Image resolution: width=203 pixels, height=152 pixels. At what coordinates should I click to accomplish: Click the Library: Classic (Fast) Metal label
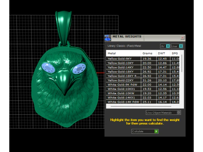tap(124, 46)
